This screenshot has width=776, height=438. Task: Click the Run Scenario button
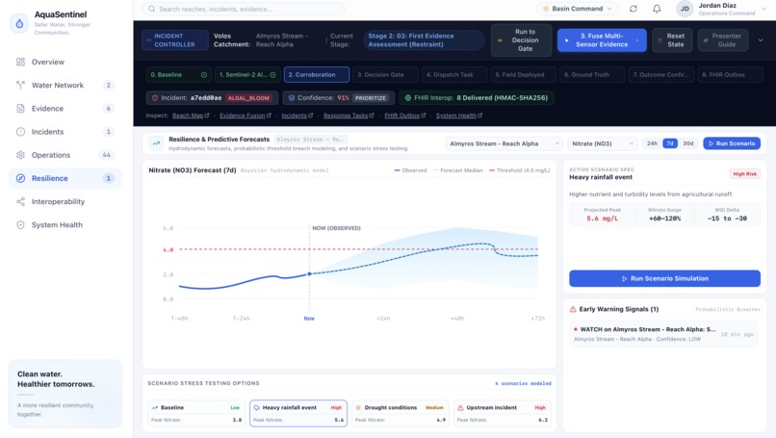(x=732, y=143)
